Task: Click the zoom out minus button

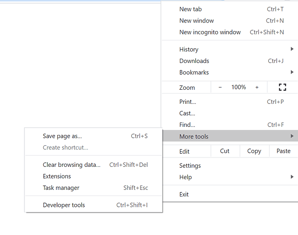Action: 220,87
